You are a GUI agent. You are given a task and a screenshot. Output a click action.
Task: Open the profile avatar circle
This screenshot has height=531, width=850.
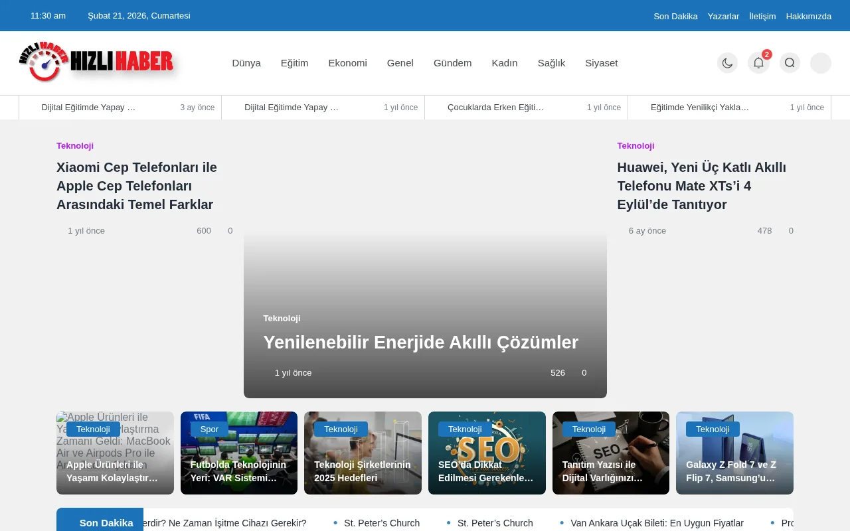tap(820, 63)
